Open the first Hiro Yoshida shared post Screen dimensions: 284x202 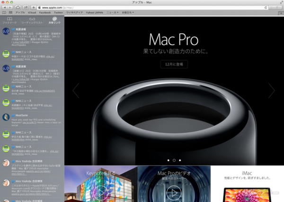[x=32, y=168]
